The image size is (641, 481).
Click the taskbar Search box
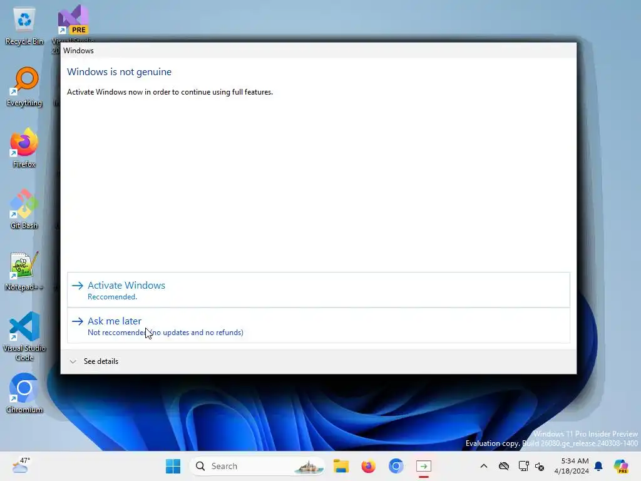click(257, 466)
